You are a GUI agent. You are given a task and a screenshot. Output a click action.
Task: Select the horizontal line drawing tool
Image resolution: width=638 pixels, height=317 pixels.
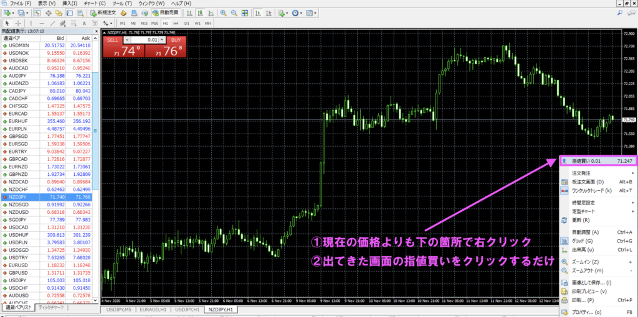point(42,23)
